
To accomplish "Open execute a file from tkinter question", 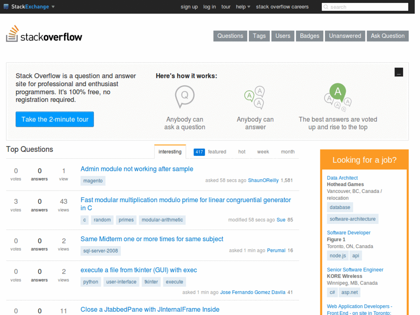I will [139, 270].
